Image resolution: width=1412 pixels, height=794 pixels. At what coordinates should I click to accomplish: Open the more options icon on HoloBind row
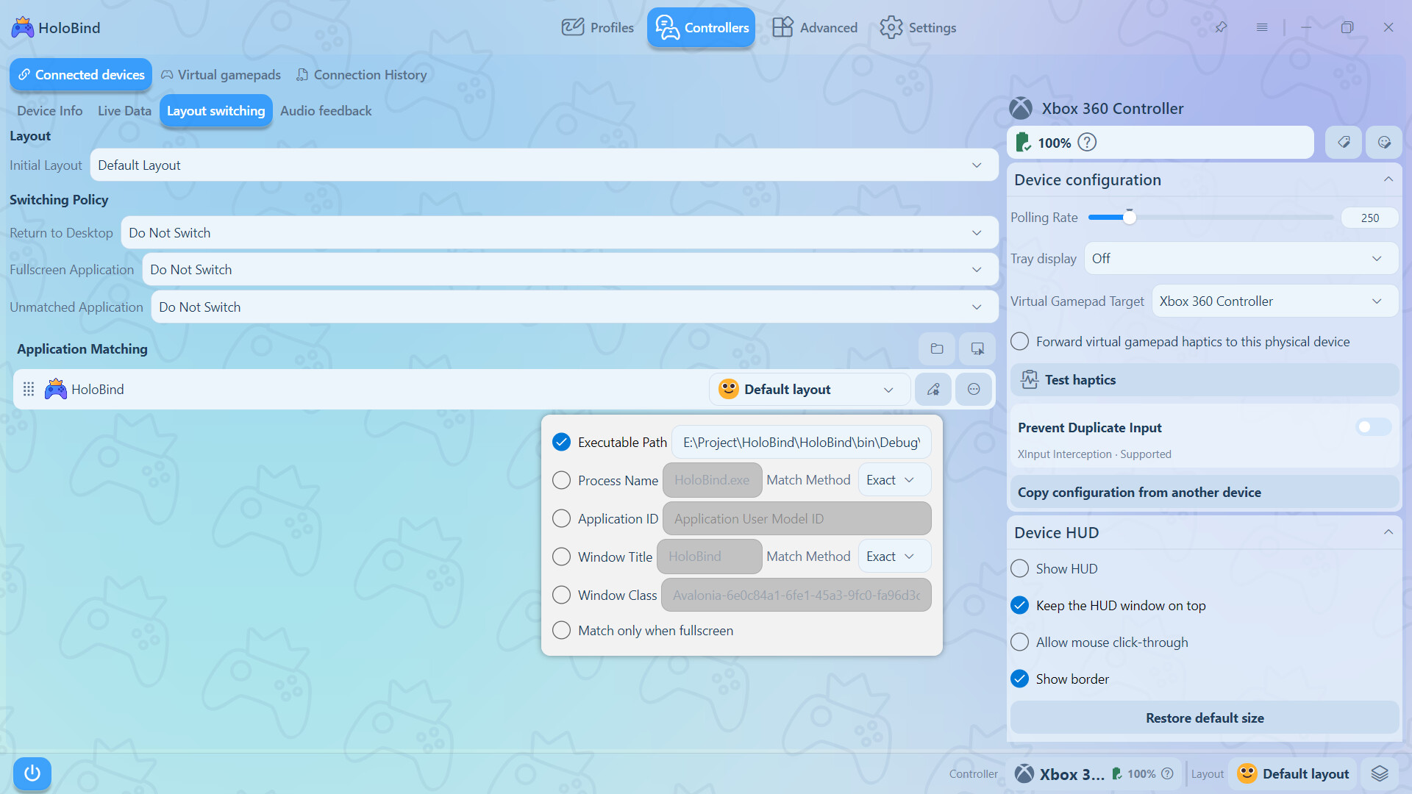point(974,389)
